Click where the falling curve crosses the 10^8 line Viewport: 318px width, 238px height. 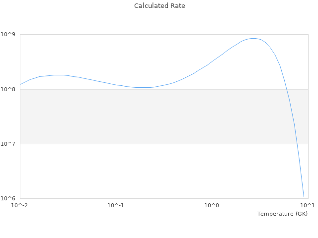pyautogui.click(x=287, y=89)
